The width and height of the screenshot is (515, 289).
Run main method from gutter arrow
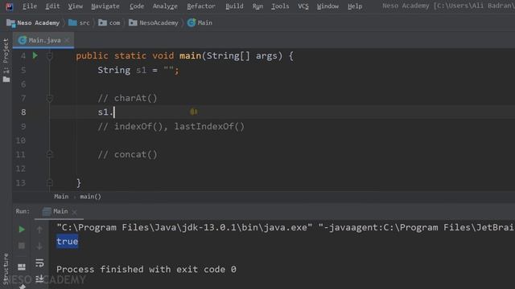coord(35,55)
